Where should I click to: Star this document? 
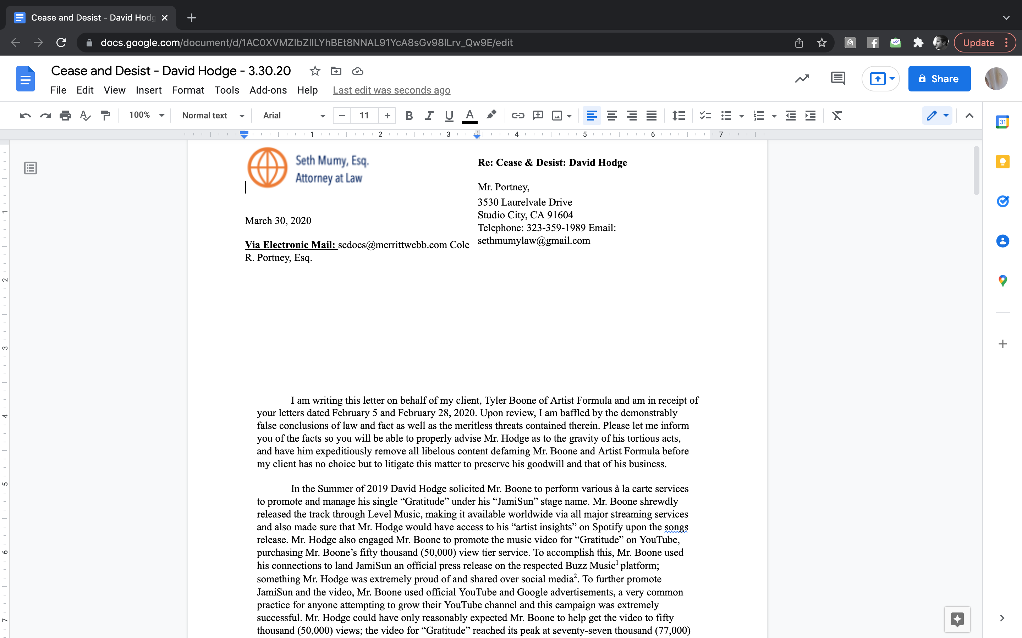(x=315, y=71)
